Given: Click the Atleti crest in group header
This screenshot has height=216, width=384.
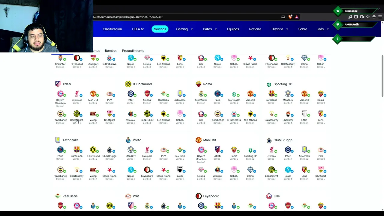Looking at the screenshot, I should 58,84.
